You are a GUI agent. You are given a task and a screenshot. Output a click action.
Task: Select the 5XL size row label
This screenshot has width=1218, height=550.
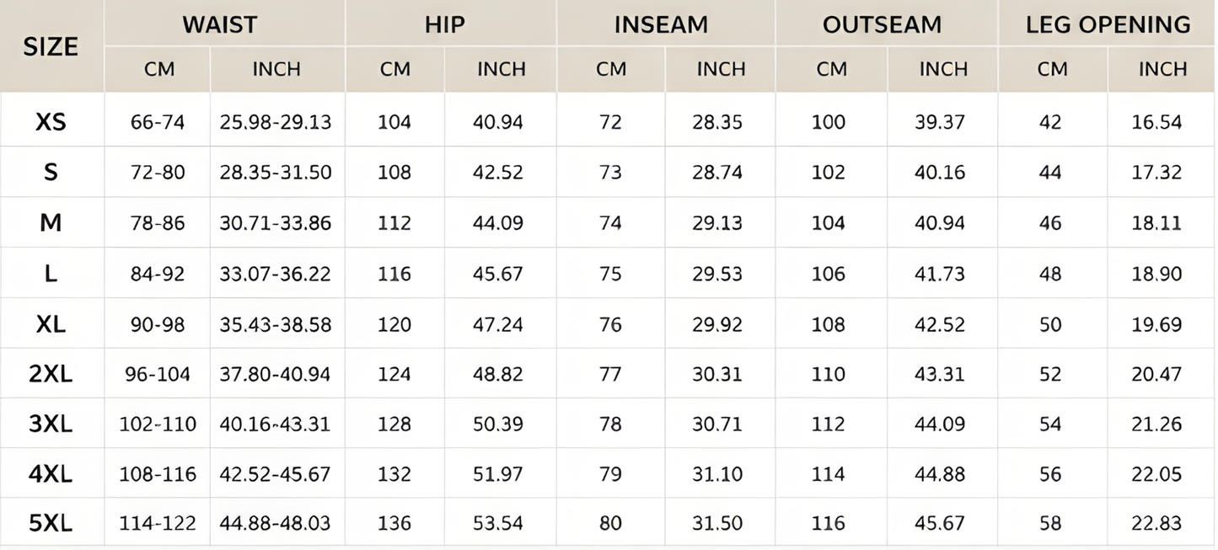pos(51,523)
